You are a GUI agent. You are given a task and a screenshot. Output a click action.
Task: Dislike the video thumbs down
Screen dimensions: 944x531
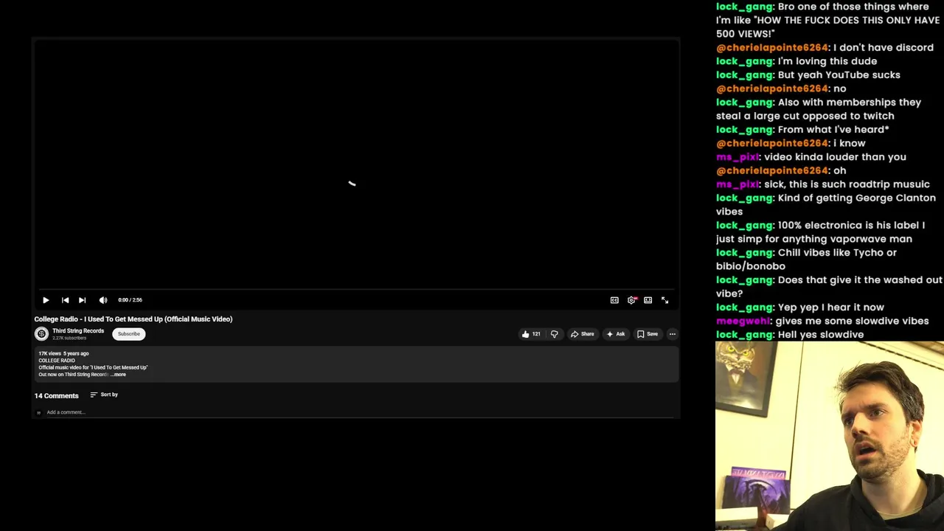tap(555, 334)
